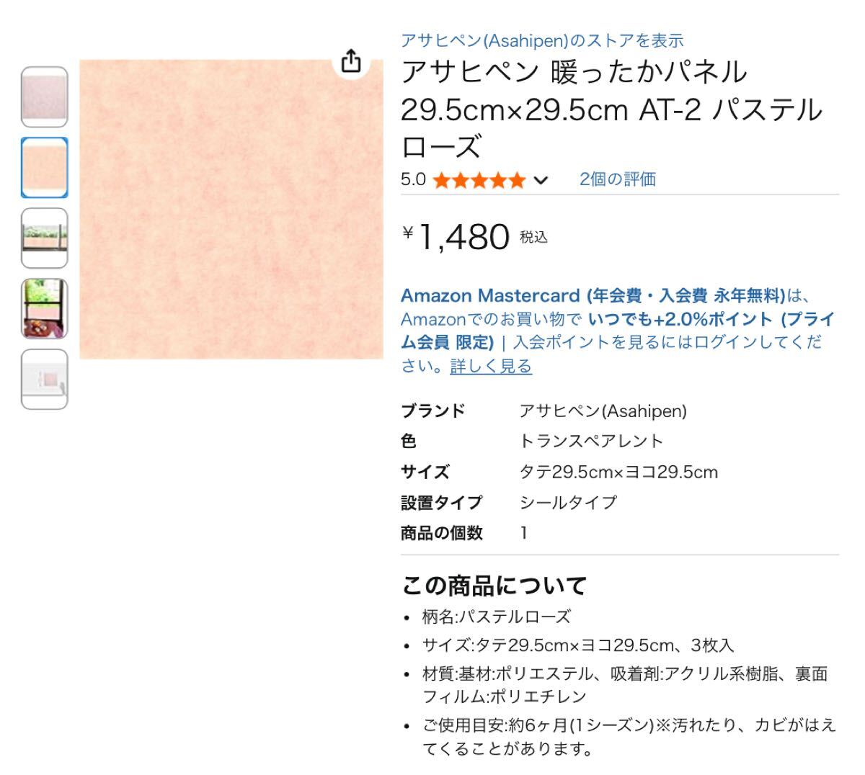The width and height of the screenshot is (865, 775).
Task: Click the 材質 material bullet text
Action: [x=625, y=685]
